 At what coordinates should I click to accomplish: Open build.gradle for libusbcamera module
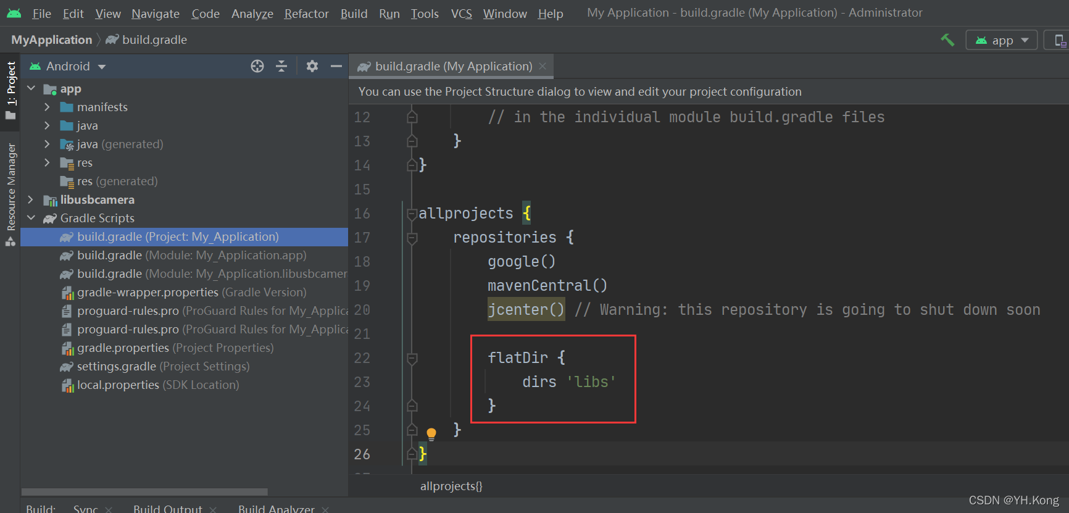(203, 274)
